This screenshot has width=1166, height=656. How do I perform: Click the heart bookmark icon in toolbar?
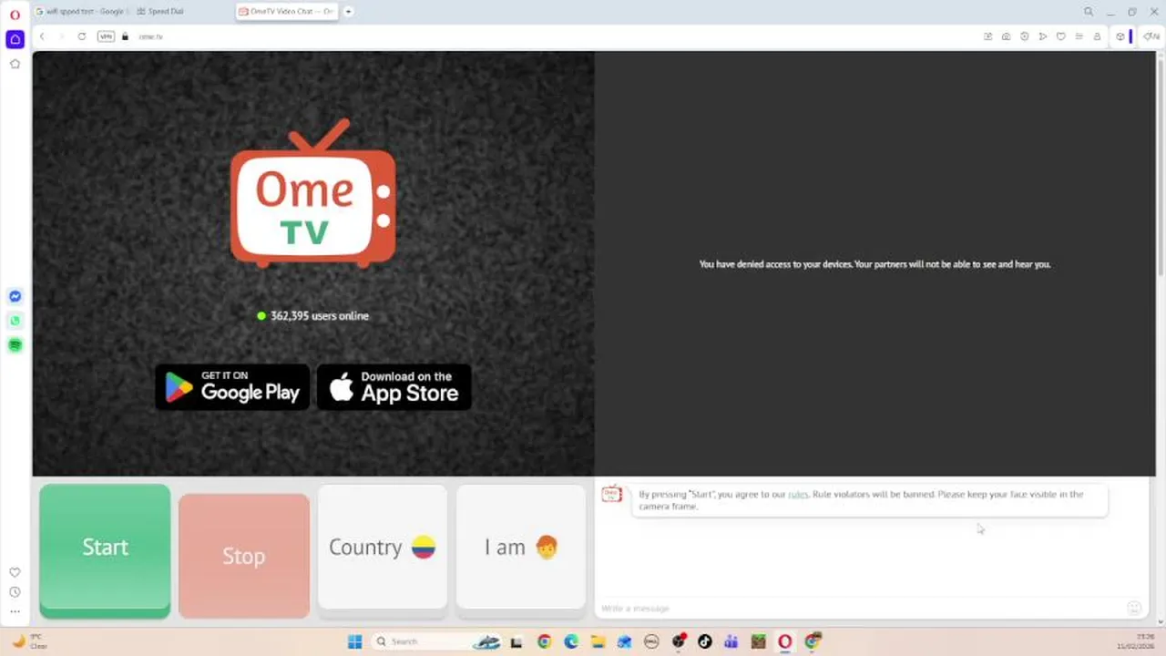click(x=1060, y=36)
